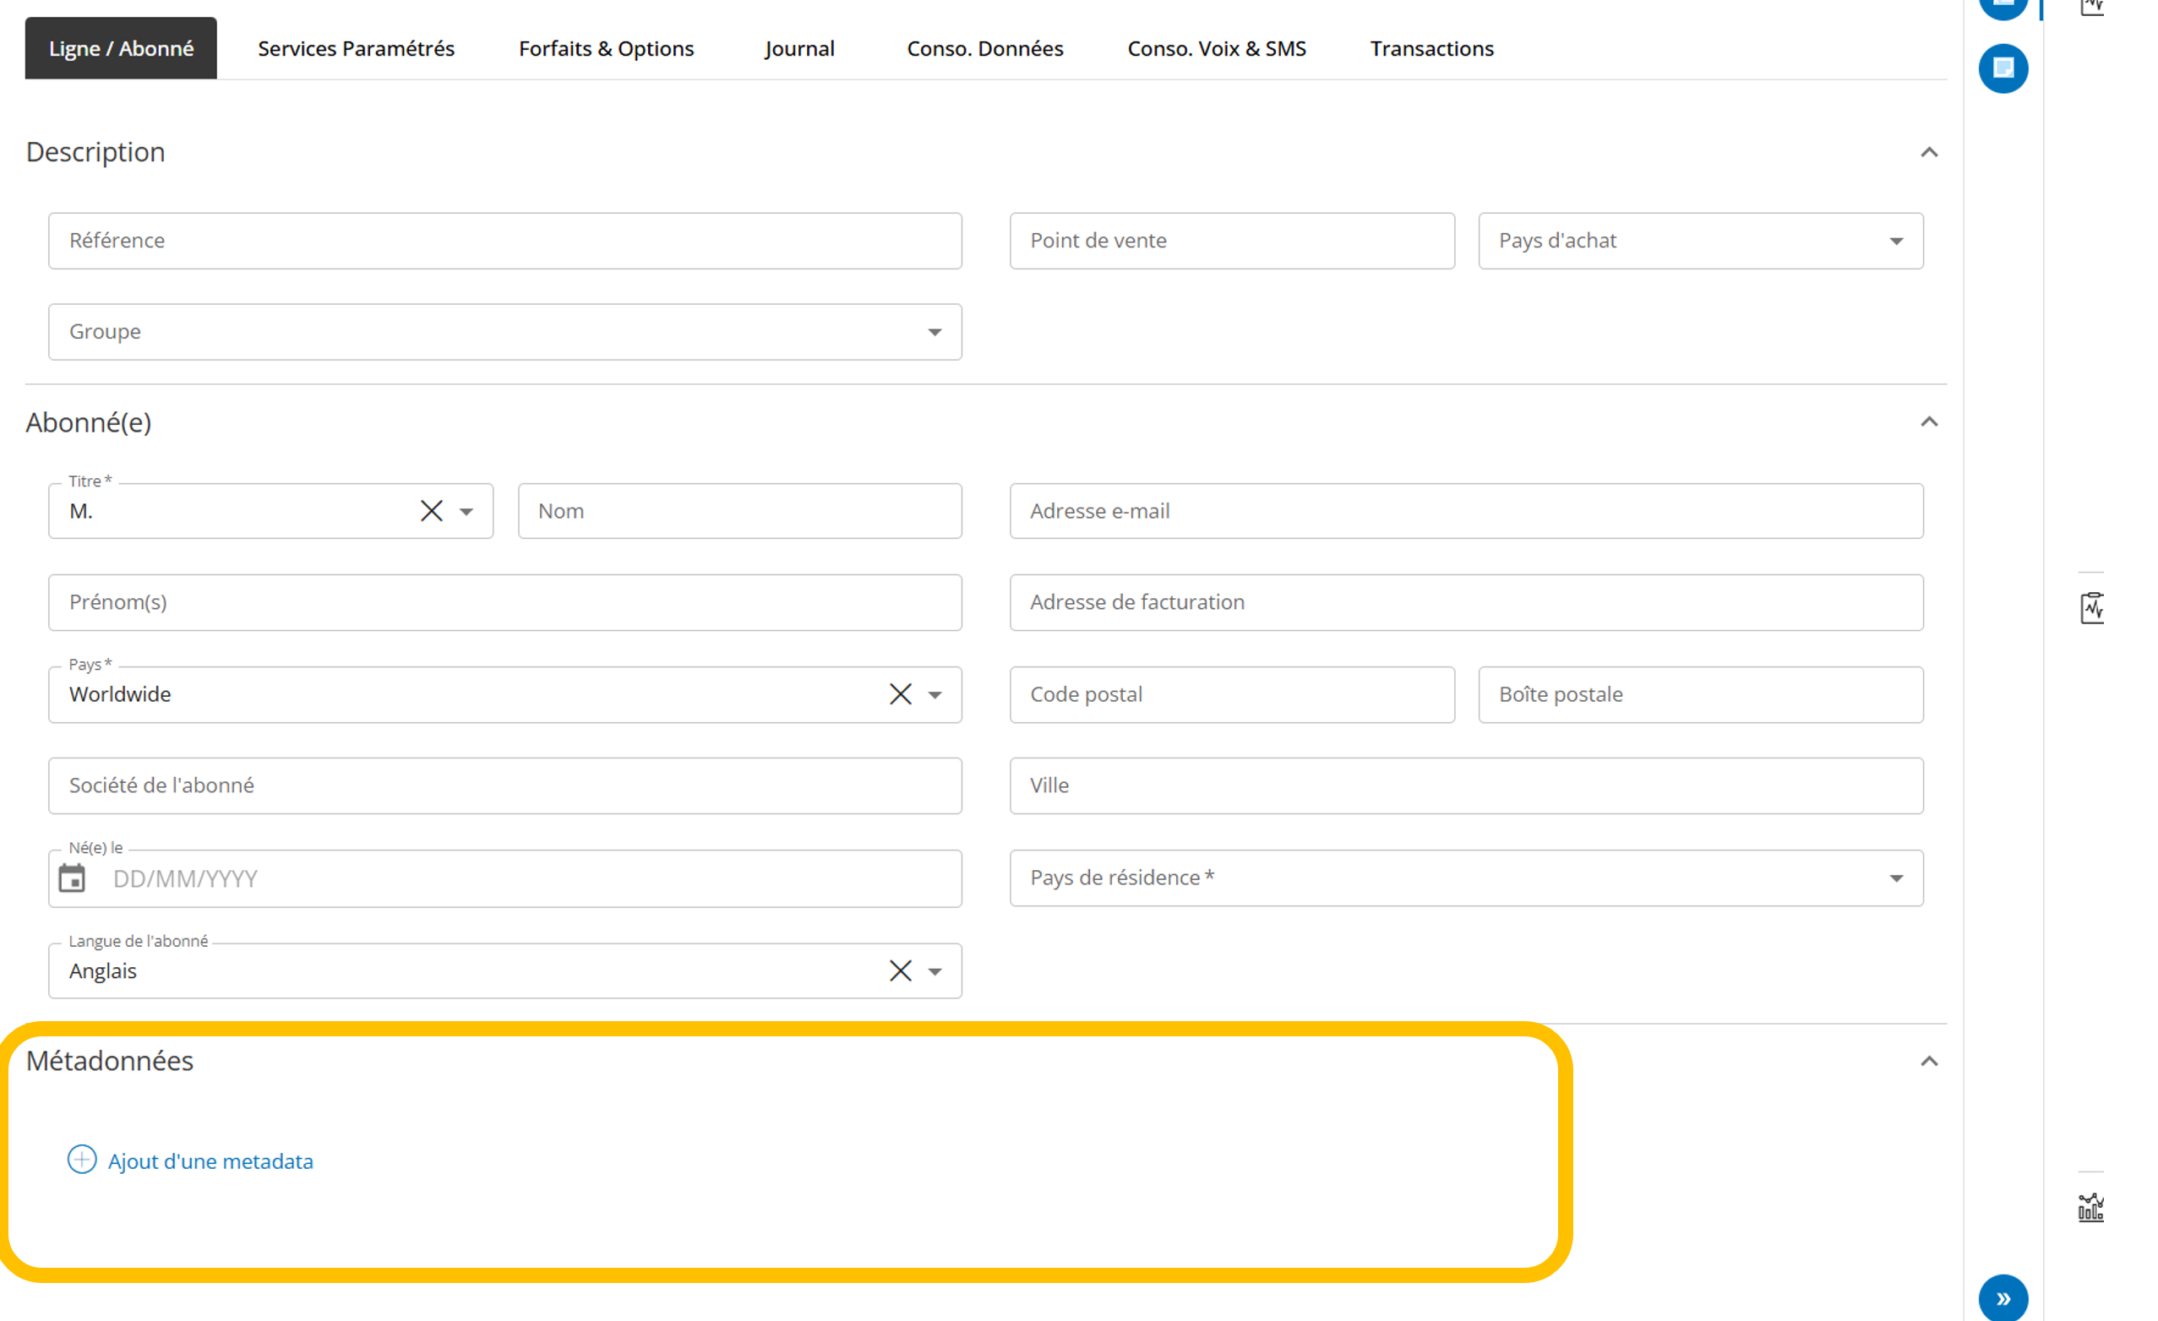Image resolution: width=2158 pixels, height=1321 pixels.
Task: Click the Boîte postale field
Action: [x=1701, y=694]
